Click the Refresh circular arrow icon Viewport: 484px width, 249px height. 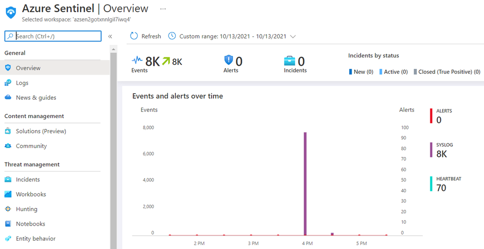click(x=134, y=36)
